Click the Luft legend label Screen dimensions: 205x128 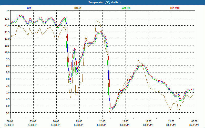[x=29, y=8]
